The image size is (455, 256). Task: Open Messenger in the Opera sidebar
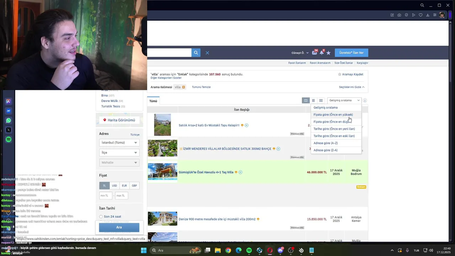9,111
